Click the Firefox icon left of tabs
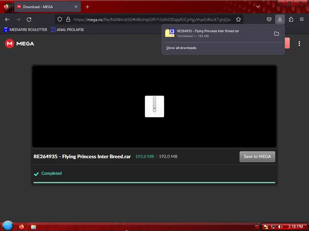The height and width of the screenshot is (231, 309). [6, 6]
